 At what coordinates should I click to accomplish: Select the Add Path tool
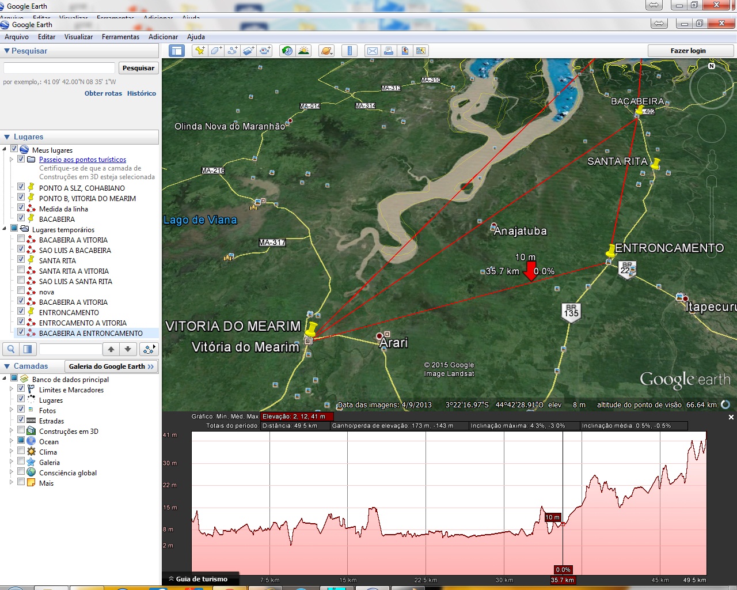(x=232, y=51)
